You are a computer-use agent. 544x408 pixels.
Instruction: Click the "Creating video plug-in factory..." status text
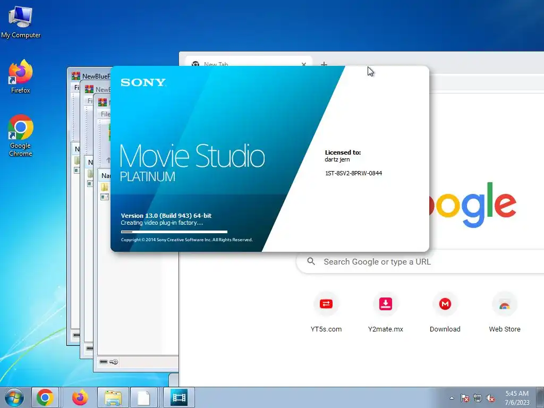pyautogui.click(x=161, y=223)
